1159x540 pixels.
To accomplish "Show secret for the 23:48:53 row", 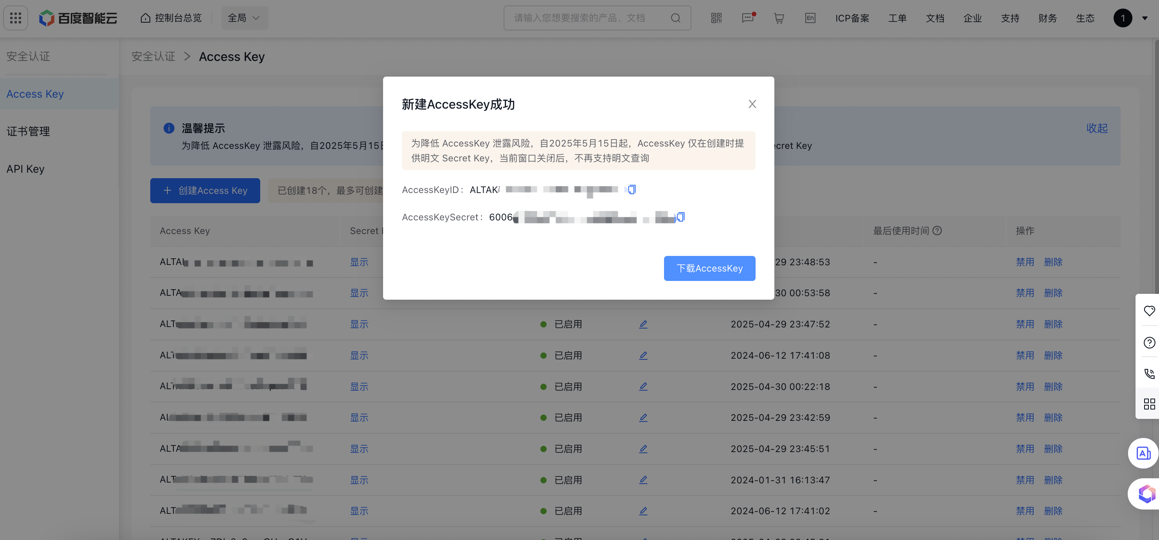I will [x=359, y=262].
